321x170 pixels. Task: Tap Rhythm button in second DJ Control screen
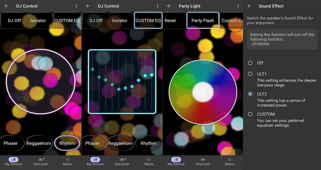tap(148, 143)
